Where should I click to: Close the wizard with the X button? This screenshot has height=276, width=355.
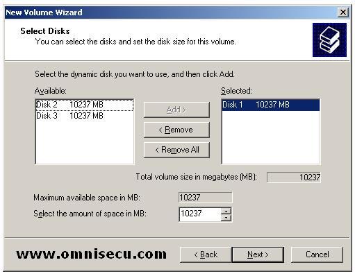tap(343, 12)
